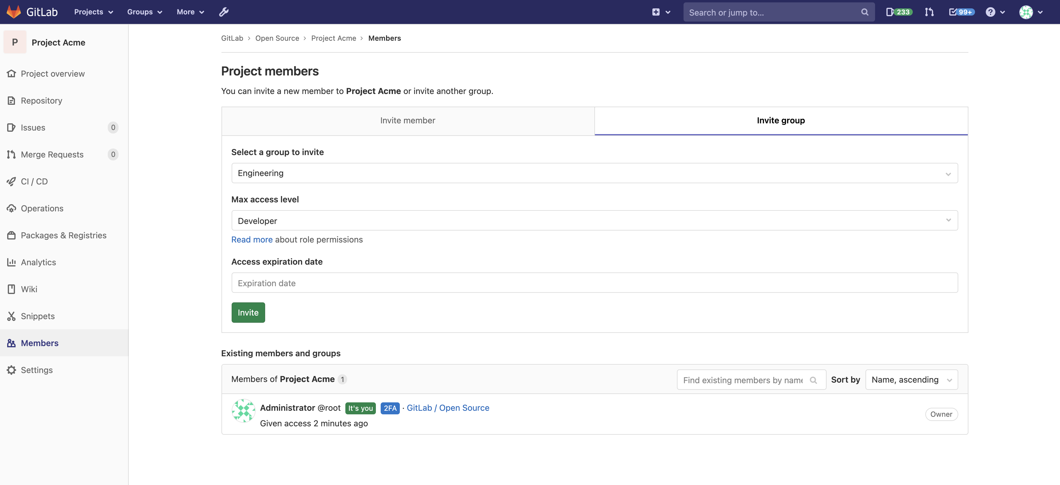The height and width of the screenshot is (485, 1060).
Task: Open the help question mark icon
Action: (x=991, y=12)
